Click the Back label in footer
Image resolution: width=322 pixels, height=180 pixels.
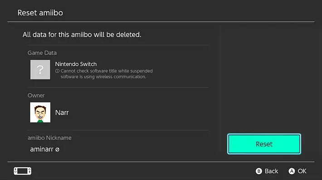(x=271, y=171)
